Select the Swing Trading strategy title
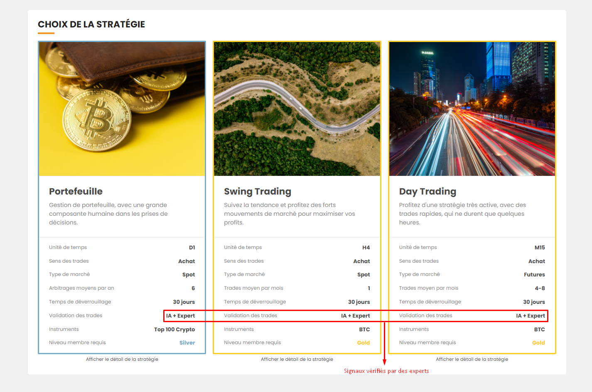 pyautogui.click(x=258, y=191)
